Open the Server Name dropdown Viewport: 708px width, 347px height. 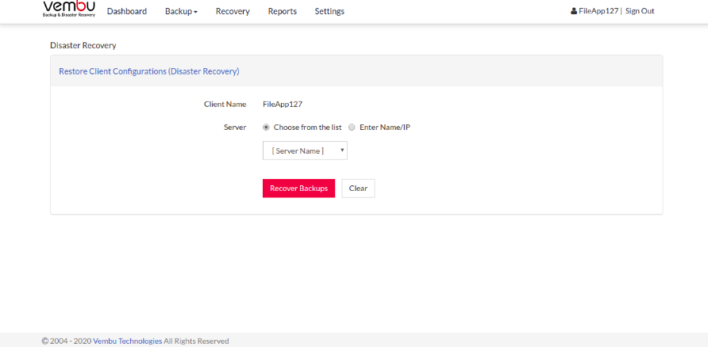pos(306,151)
